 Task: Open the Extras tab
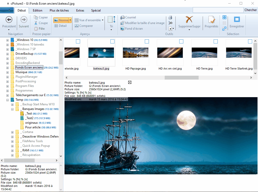tap(80, 10)
